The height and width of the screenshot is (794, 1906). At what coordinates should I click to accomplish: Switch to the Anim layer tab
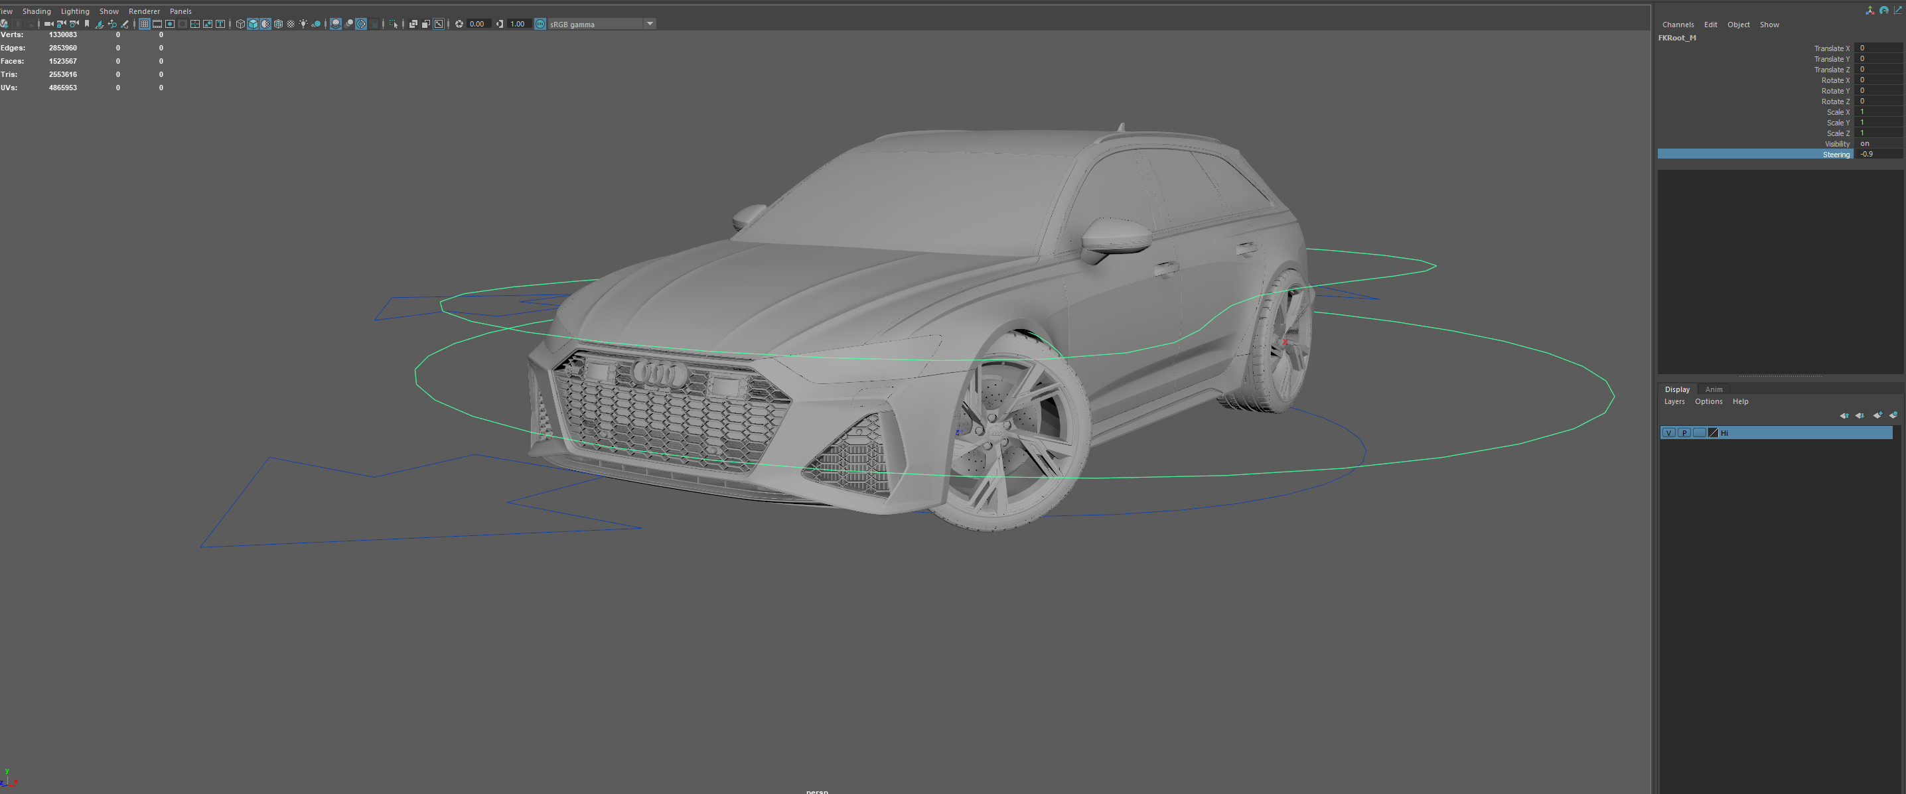coord(1714,389)
